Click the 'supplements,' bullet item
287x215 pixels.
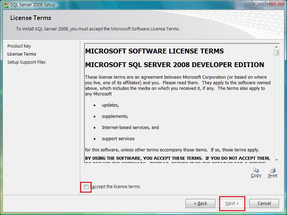(x=115, y=116)
